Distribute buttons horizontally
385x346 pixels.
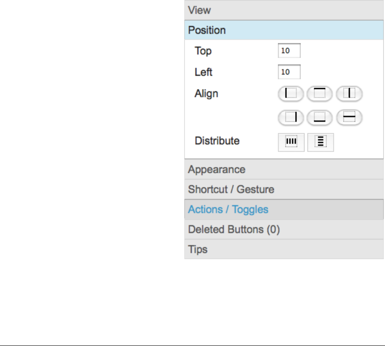[291, 142]
